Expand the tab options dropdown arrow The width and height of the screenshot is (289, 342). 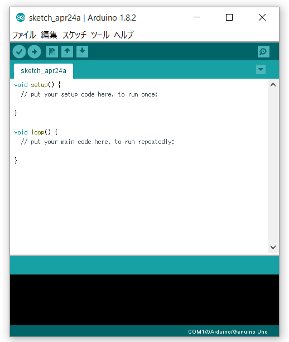tap(261, 70)
